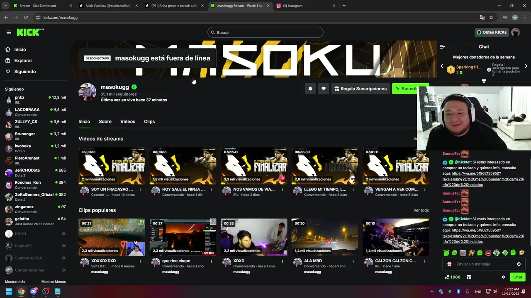Click the green Chat send button
The width and height of the screenshot is (531, 298).
517,277
